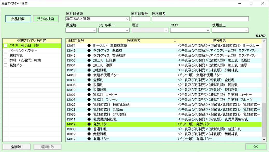The width and height of the screenshot is (269, 152).
Task: Click the dot icon beside 普通牛乳
Action: pos(89,129)
